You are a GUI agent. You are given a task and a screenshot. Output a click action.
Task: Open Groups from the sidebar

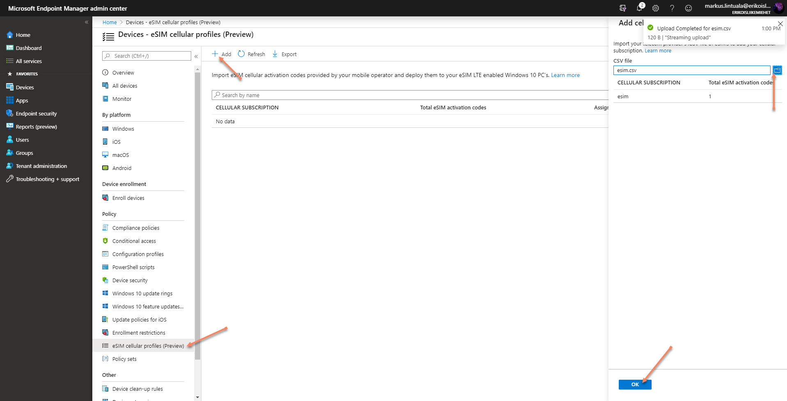pyautogui.click(x=24, y=152)
